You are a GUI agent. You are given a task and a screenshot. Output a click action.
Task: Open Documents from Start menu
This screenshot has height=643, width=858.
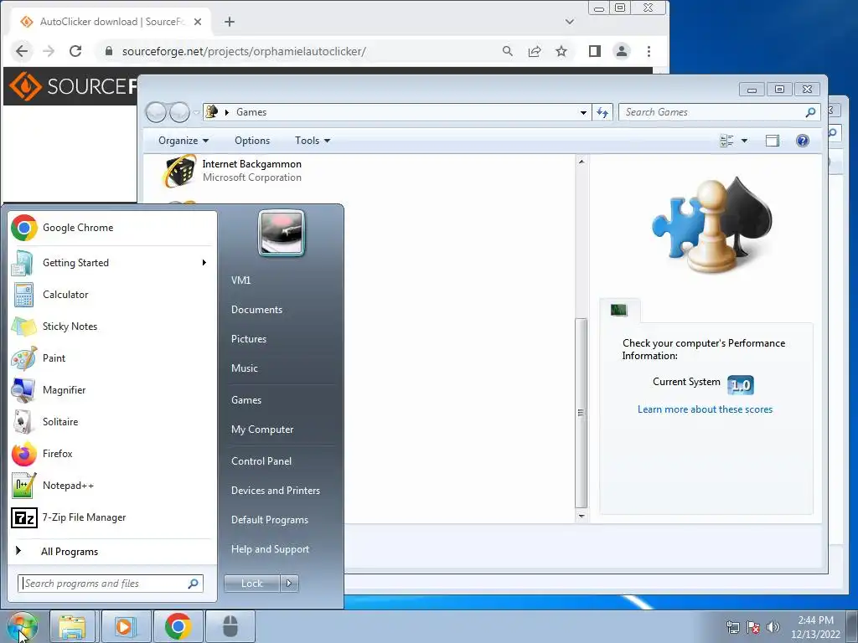(x=256, y=310)
